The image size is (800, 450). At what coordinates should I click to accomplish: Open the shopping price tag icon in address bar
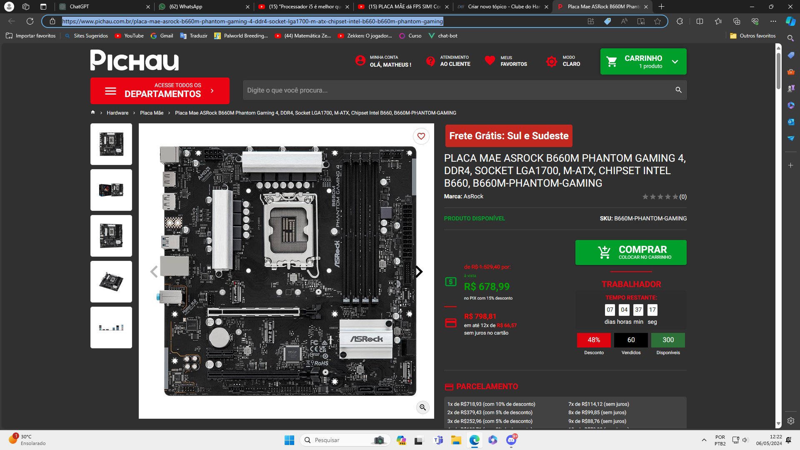pos(607,21)
